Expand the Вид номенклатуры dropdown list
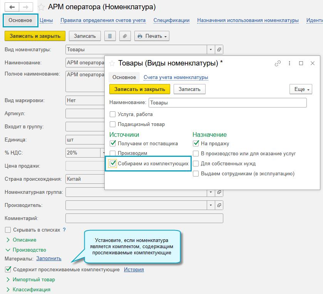 [210, 49]
